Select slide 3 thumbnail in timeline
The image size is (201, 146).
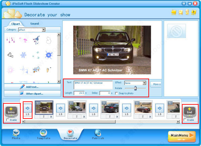pyautogui.click(x=110, y=107)
